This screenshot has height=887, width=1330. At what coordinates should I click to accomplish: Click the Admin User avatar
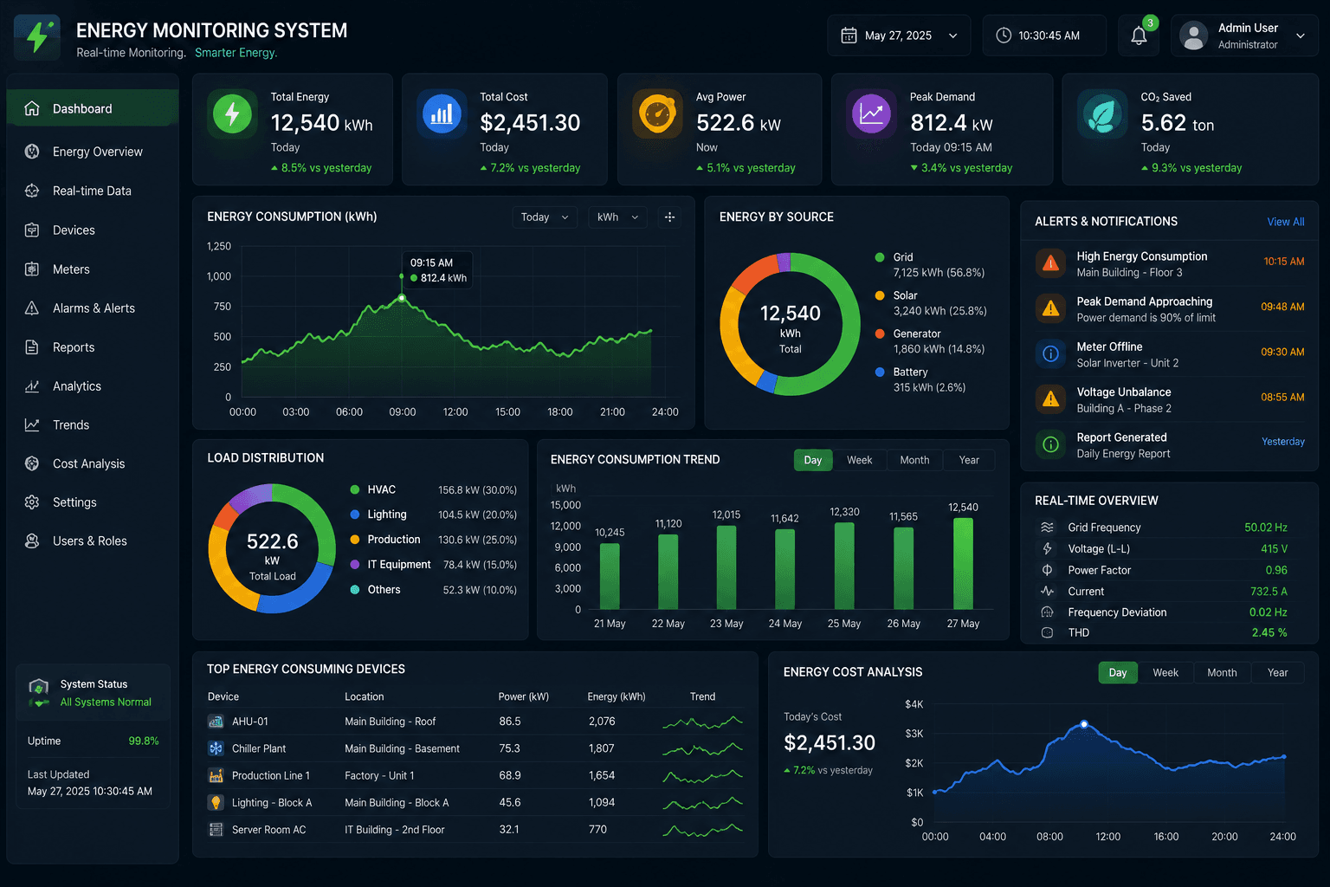[1194, 36]
